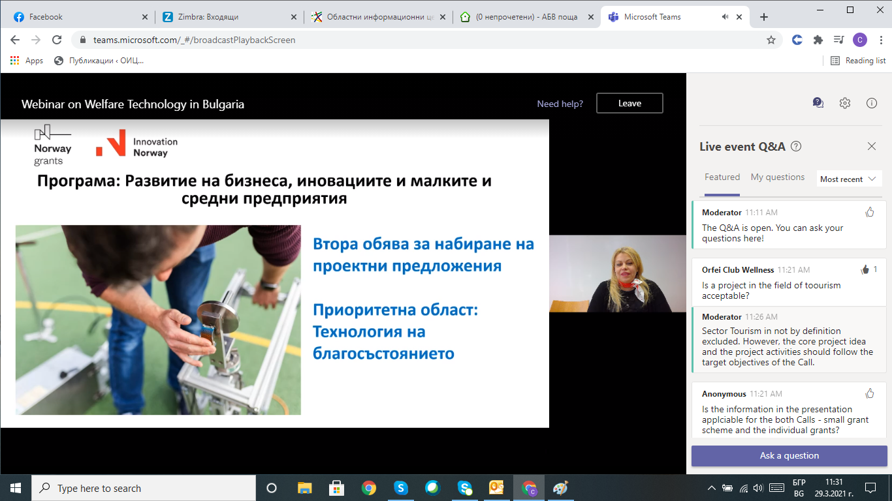Open the Live event Q&A chat icon
The image size is (892, 501).
pyautogui.click(x=818, y=102)
